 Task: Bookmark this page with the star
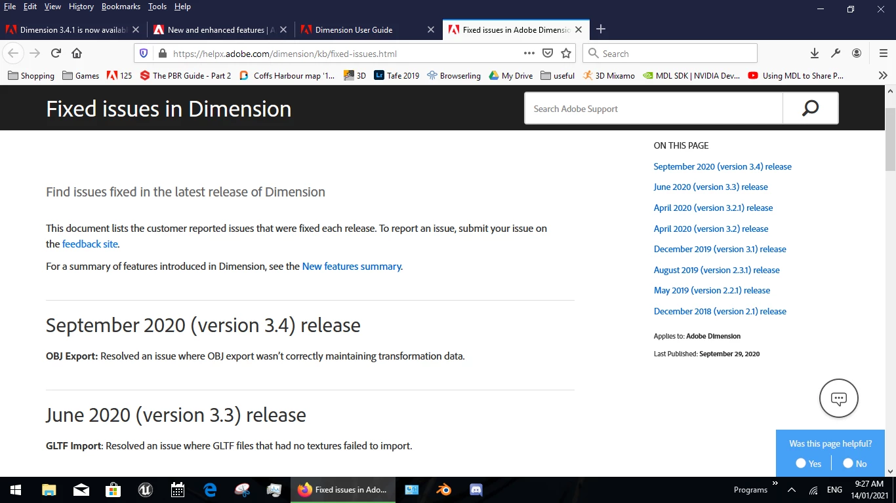(566, 53)
